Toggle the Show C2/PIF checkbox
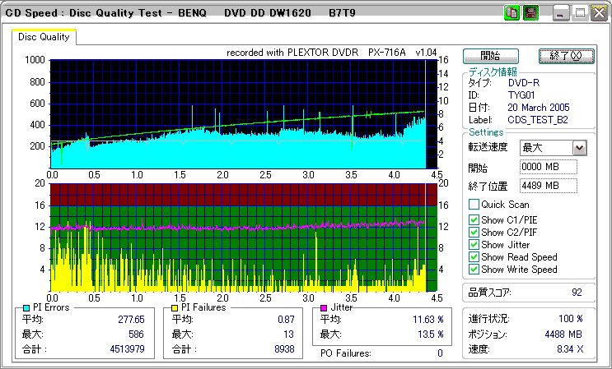The height and width of the screenshot is (369, 612). coord(474,232)
